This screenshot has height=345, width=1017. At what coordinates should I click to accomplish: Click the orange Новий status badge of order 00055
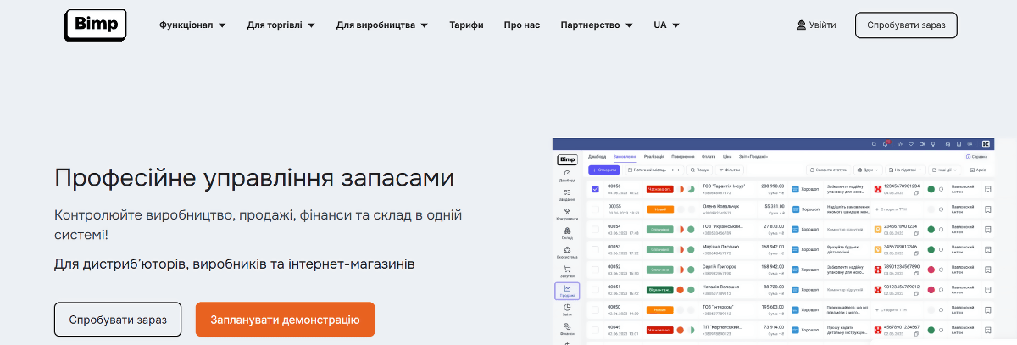[660, 209]
